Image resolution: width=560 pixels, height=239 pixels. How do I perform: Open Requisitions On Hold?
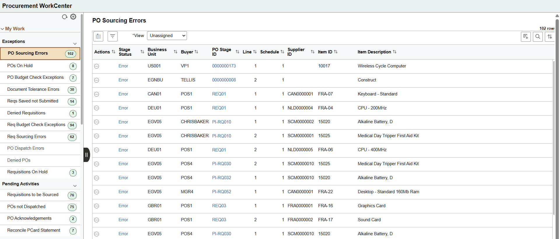(x=40, y=172)
